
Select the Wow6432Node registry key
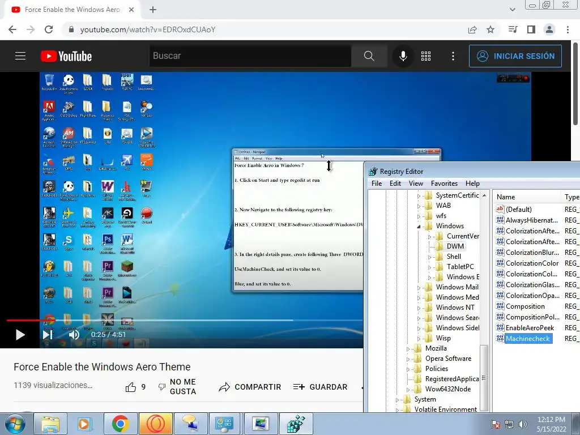point(448,389)
